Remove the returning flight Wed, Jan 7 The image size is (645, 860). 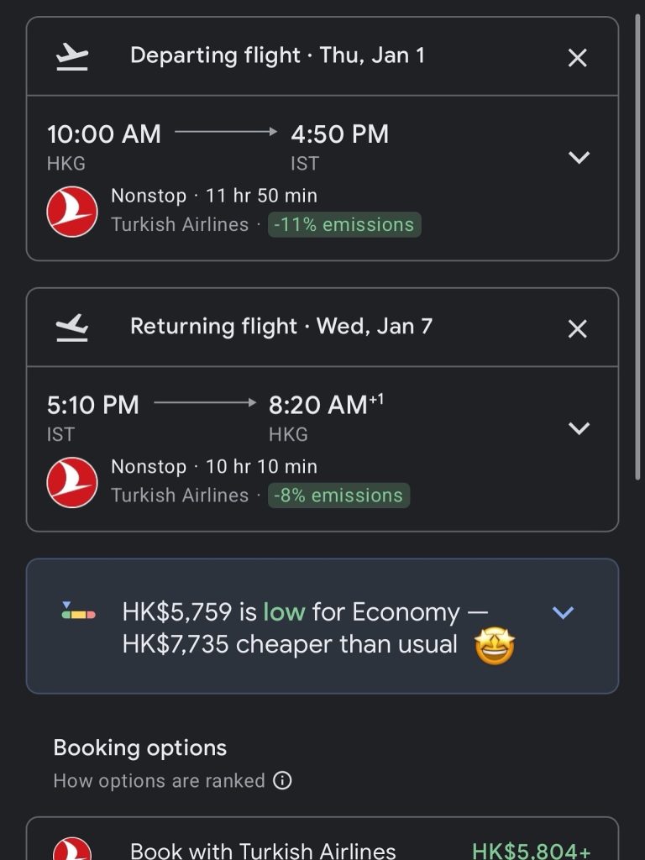(x=578, y=328)
